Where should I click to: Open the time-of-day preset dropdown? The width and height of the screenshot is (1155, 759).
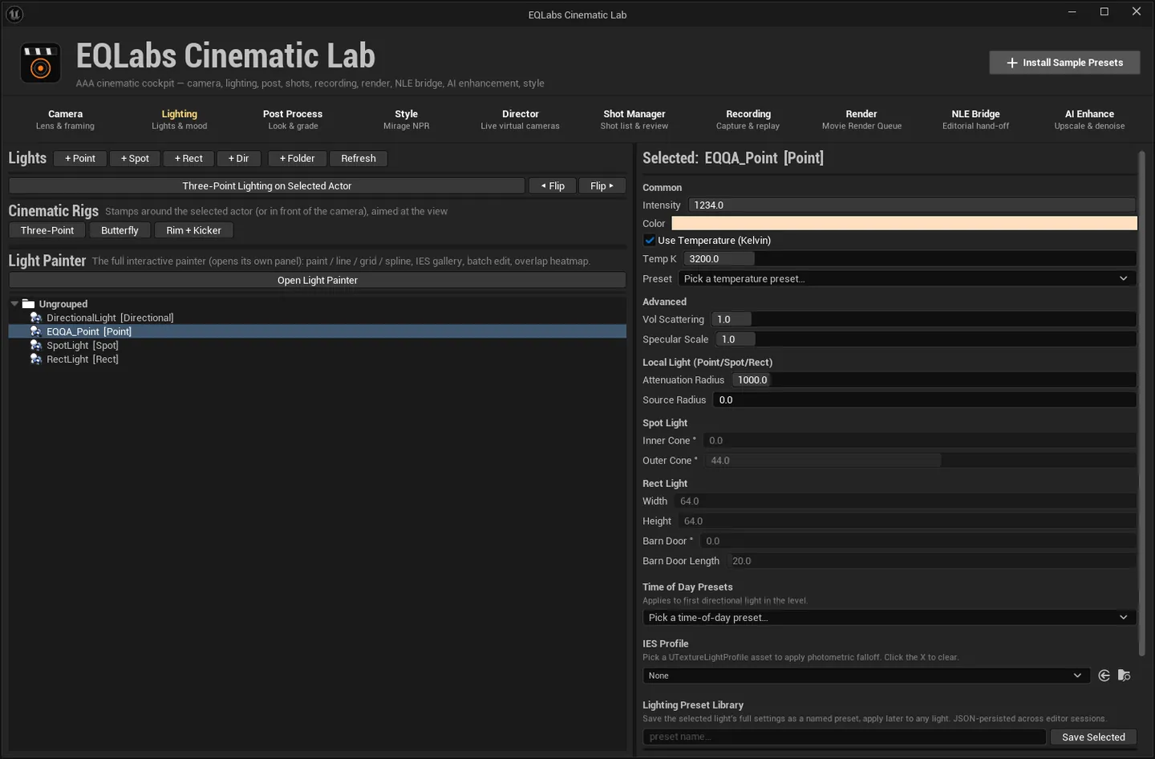pyautogui.click(x=890, y=617)
